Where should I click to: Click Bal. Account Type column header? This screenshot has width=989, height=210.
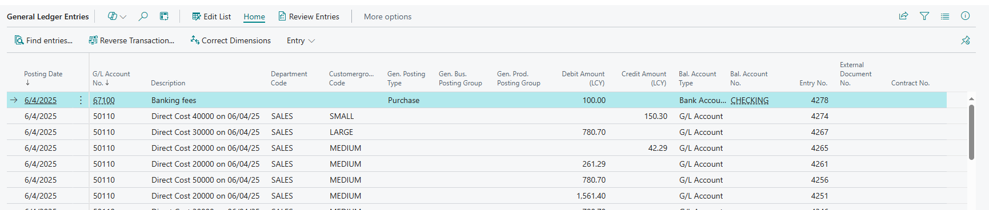coord(697,78)
